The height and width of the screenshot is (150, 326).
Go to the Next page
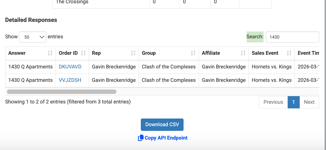(x=309, y=102)
